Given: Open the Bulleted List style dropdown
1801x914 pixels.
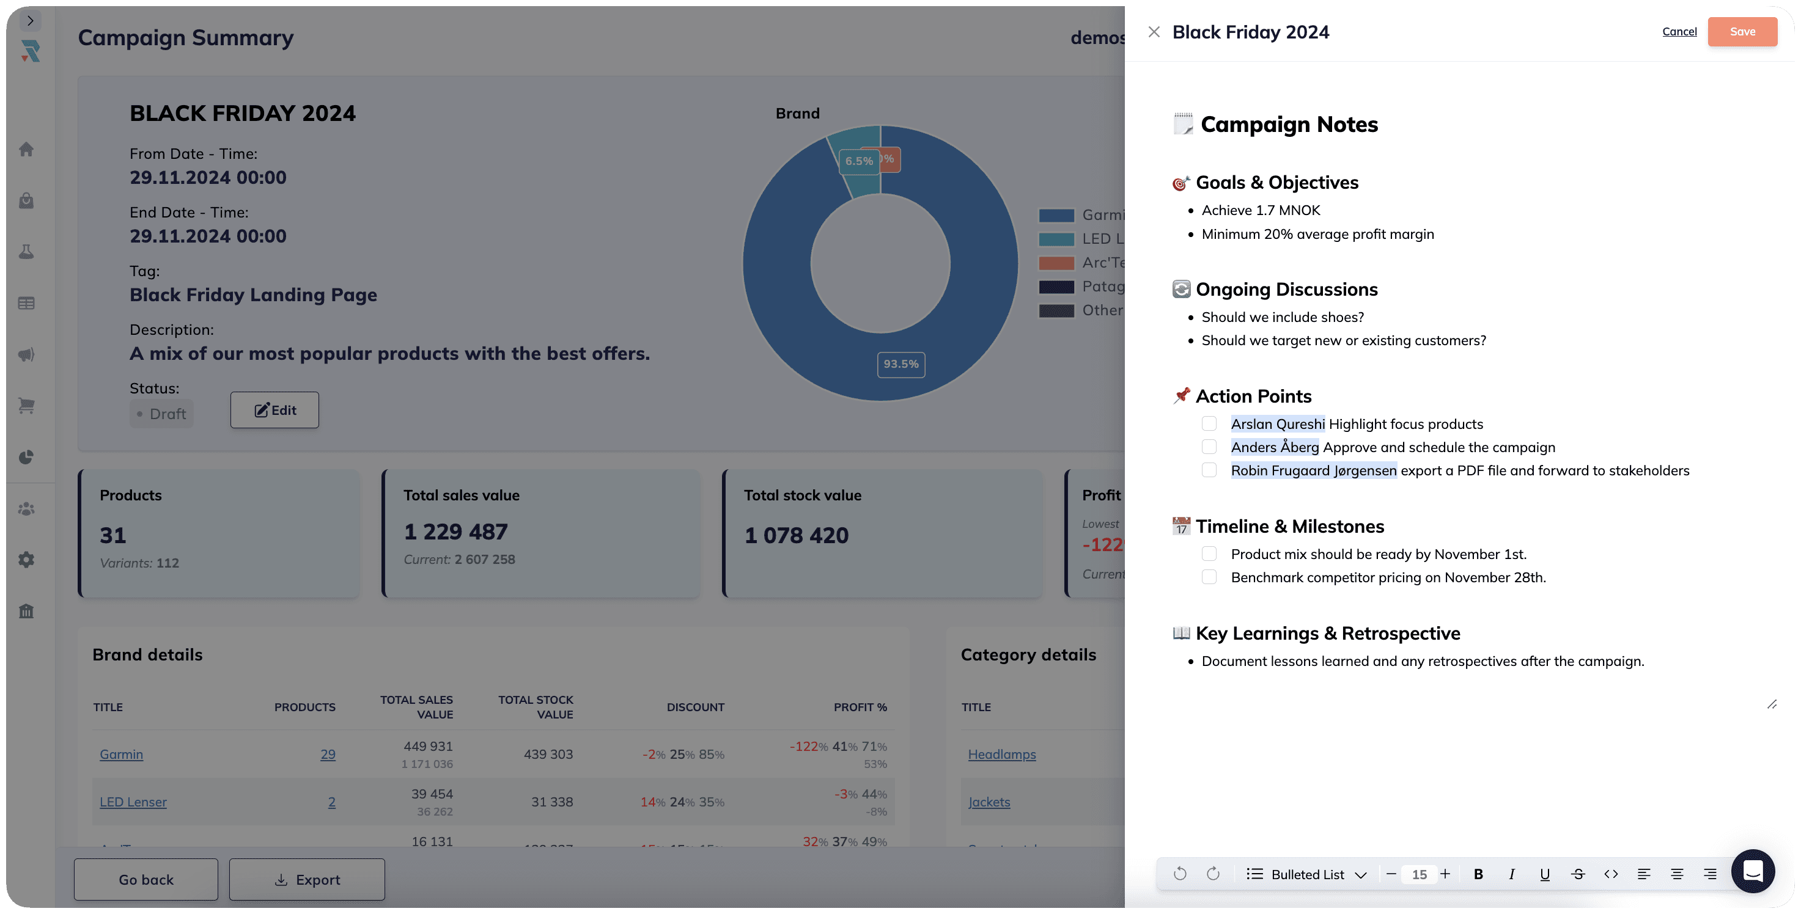Looking at the screenshot, I should pos(1306,874).
